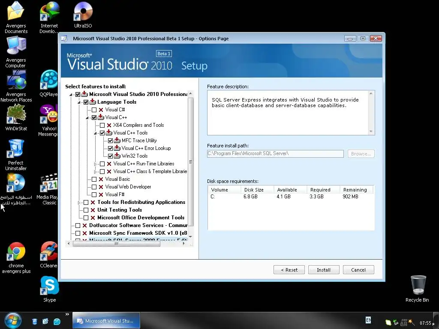
Task: Open the Arabic-named disc shortcut icon
Action: click(x=16, y=189)
